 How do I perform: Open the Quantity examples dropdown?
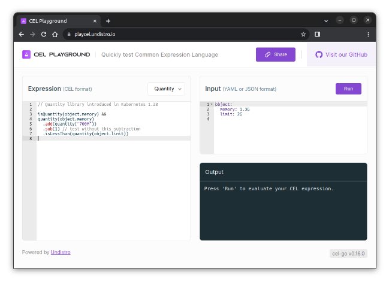167,89
